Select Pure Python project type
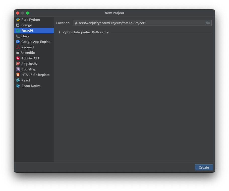This screenshot has height=191, width=229. [x=34, y=20]
